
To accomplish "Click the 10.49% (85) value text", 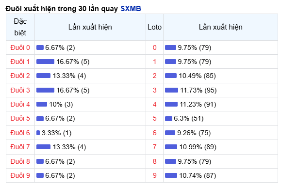I will pos(197,76).
